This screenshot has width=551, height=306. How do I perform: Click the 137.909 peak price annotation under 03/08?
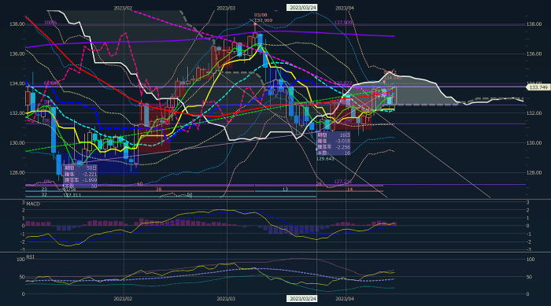264,20
